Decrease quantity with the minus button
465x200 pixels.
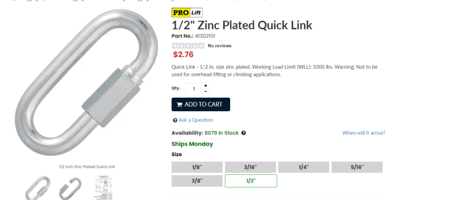[x=206, y=92]
